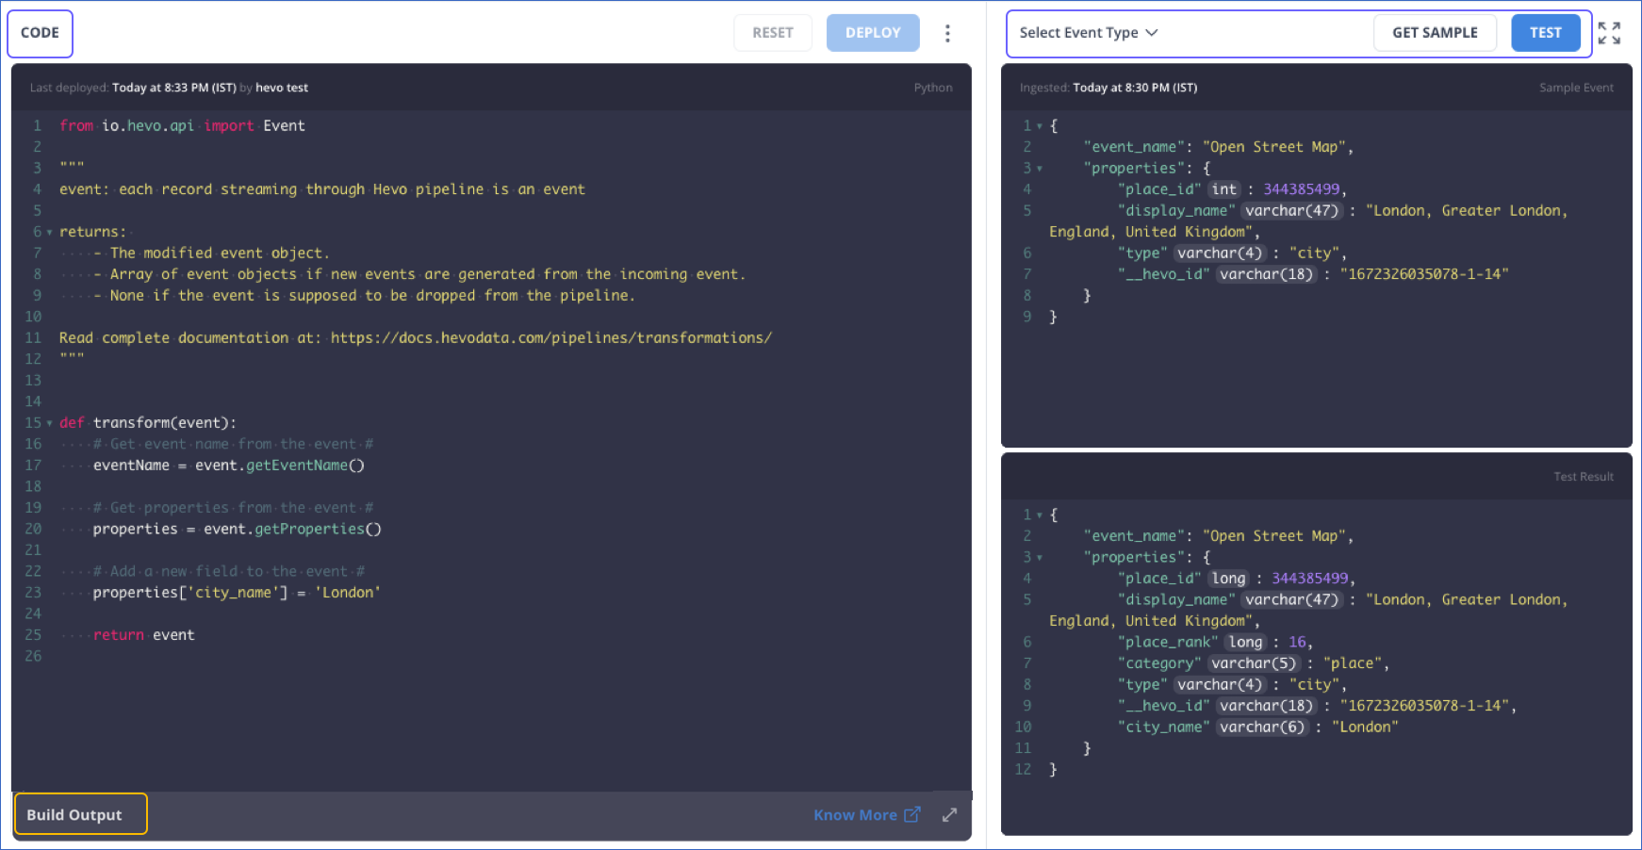Click 'None if the event is supposed' line

click(364, 296)
